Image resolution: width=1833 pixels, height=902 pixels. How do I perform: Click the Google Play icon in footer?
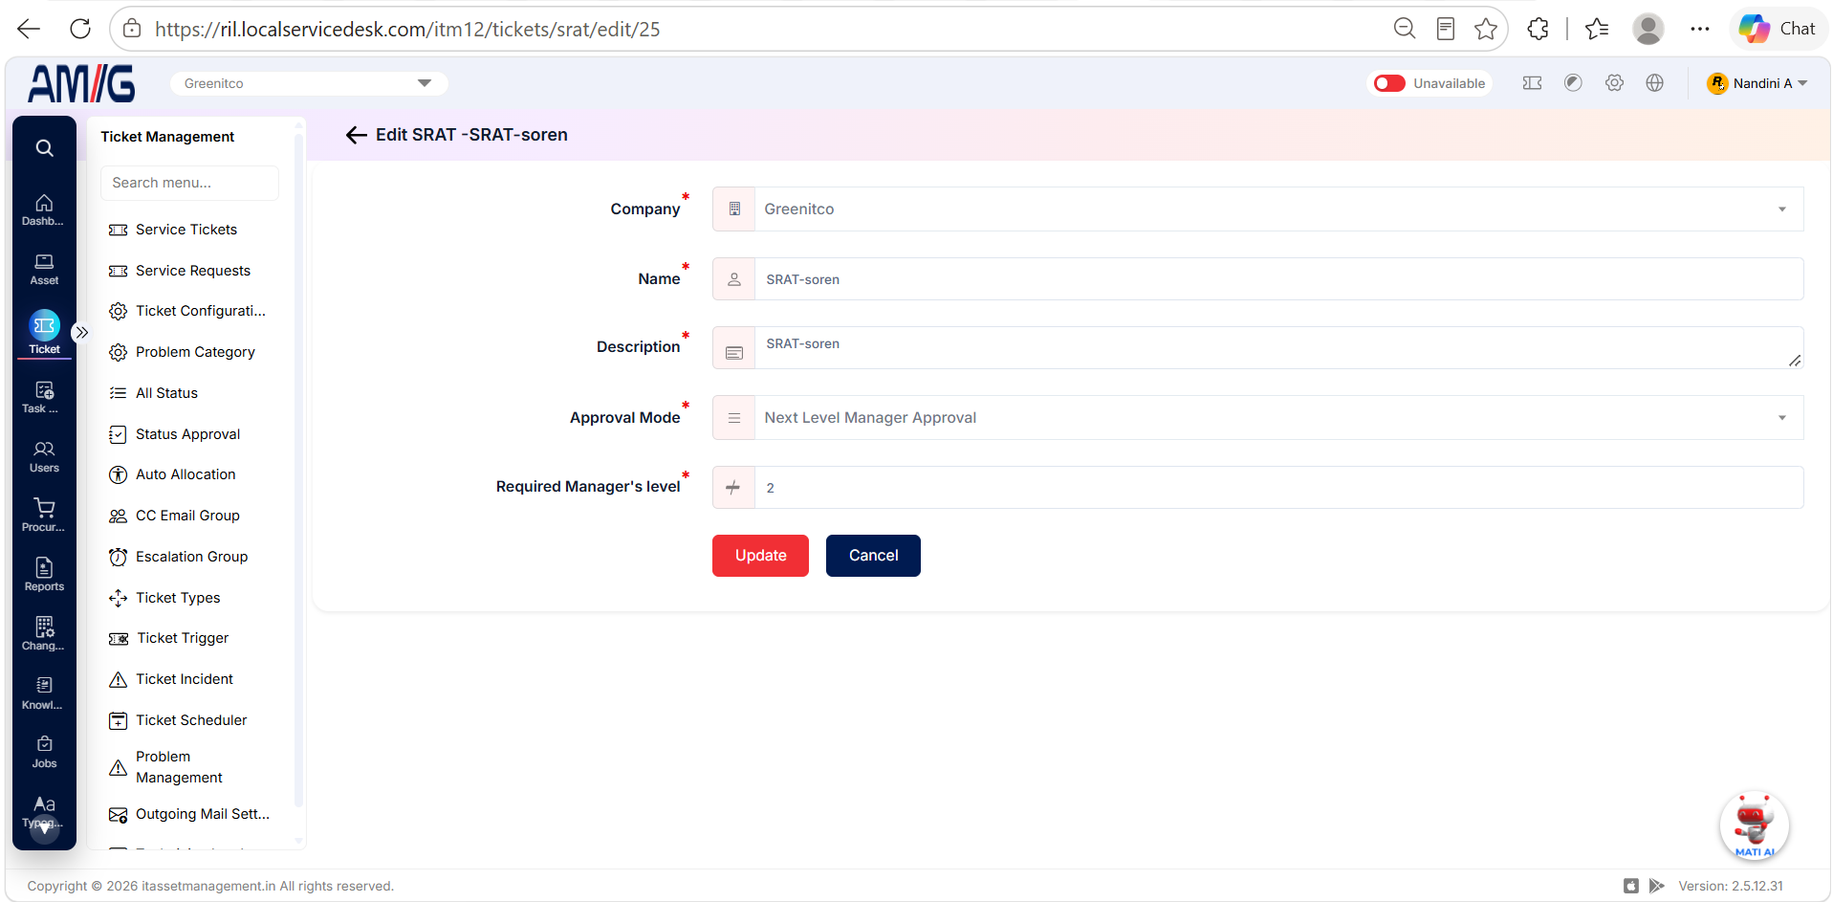[1657, 886]
